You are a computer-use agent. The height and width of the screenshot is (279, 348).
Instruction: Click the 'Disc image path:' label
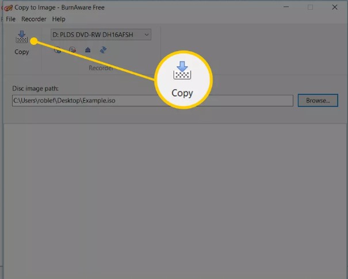point(35,89)
